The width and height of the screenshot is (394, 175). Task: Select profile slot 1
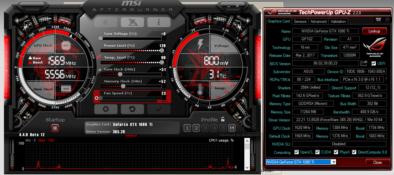187,128
